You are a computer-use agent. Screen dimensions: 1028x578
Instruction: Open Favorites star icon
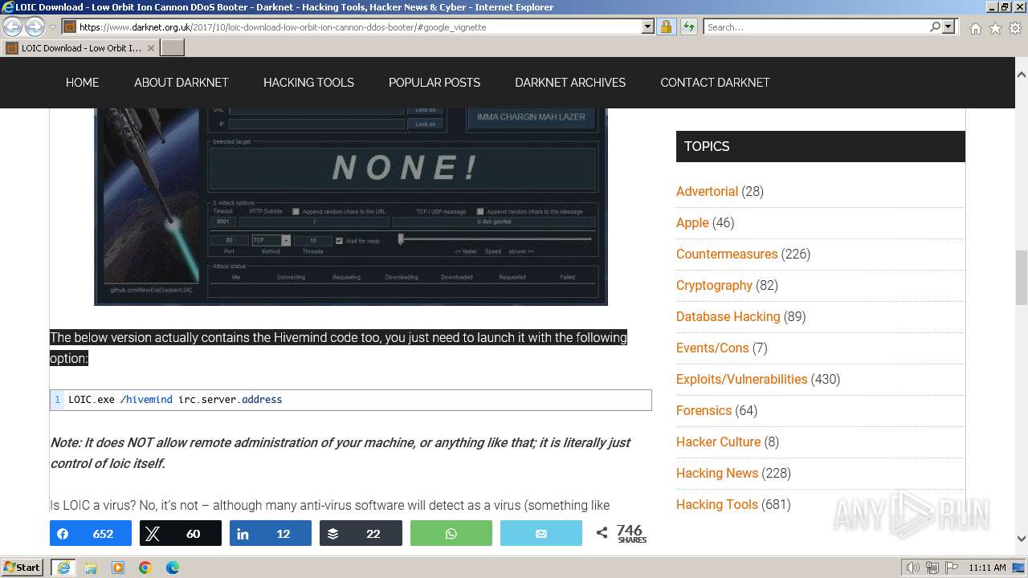tap(995, 28)
